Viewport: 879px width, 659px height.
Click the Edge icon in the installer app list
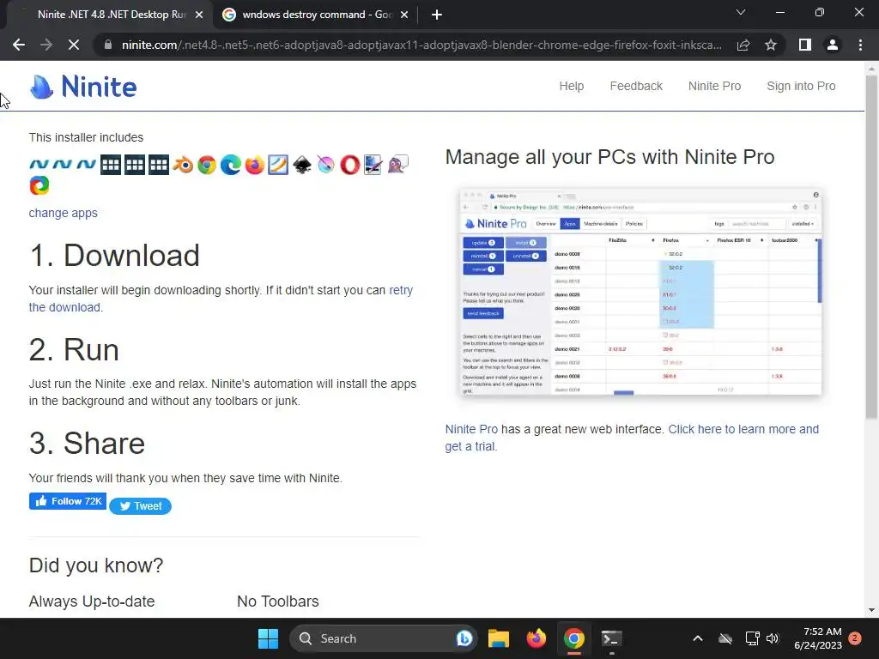click(x=230, y=165)
